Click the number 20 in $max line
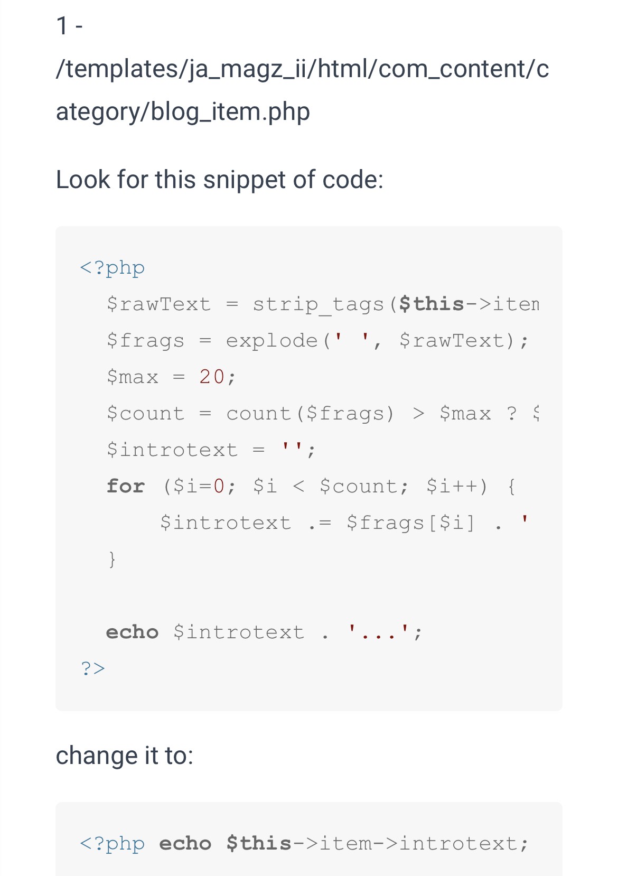Viewport: 618px width, 876px height. [x=212, y=377]
